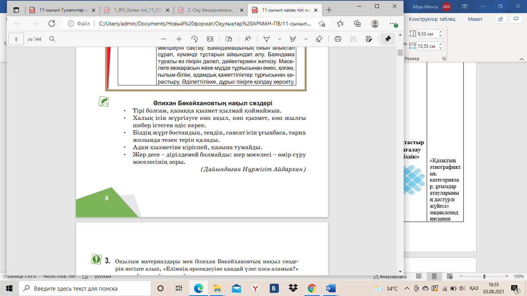
Task: Open the Edge profile avatar
Action: (x=375, y=24)
